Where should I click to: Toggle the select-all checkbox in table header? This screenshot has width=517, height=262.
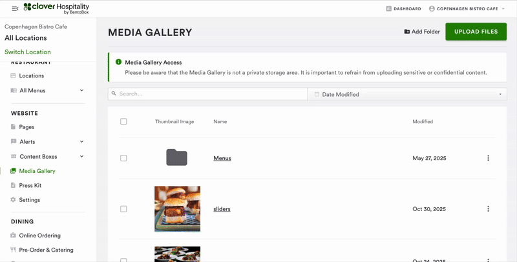(123, 121)
